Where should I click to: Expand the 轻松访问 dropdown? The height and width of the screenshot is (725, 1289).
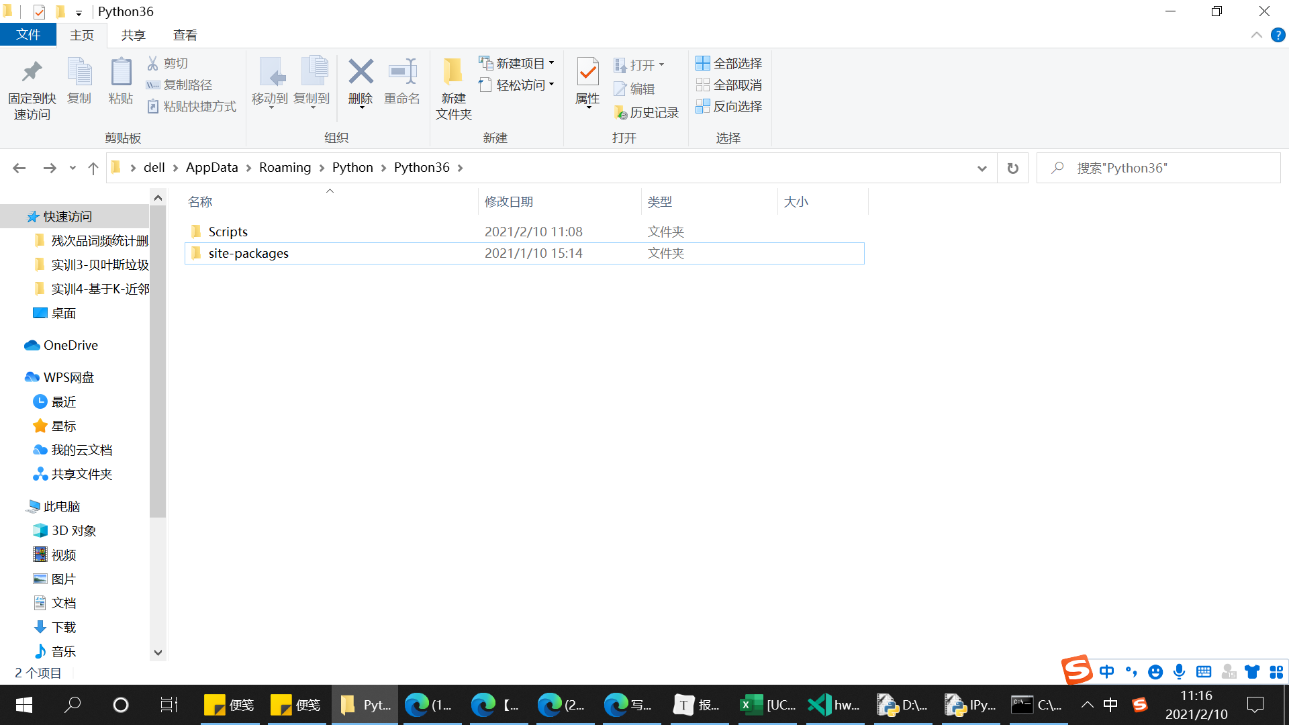tap(517, 85)
